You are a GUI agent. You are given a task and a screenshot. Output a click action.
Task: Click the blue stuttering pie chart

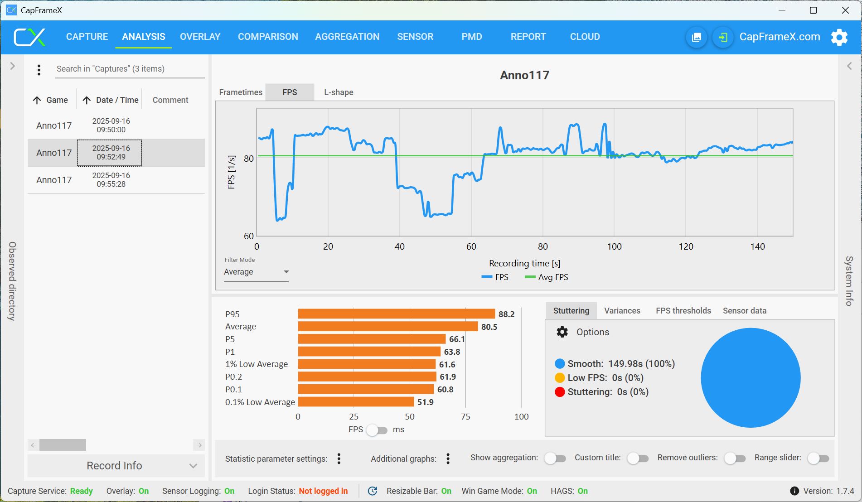(751, 378)
